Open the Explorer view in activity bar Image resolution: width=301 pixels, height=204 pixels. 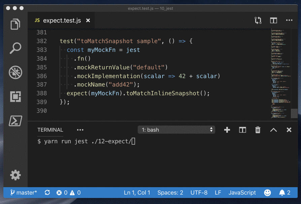[15, 25]
